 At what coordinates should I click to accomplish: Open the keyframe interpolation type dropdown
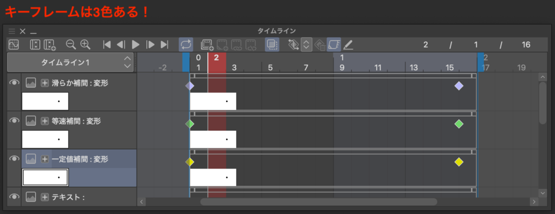pyautogui.click(x=307, y=44)
